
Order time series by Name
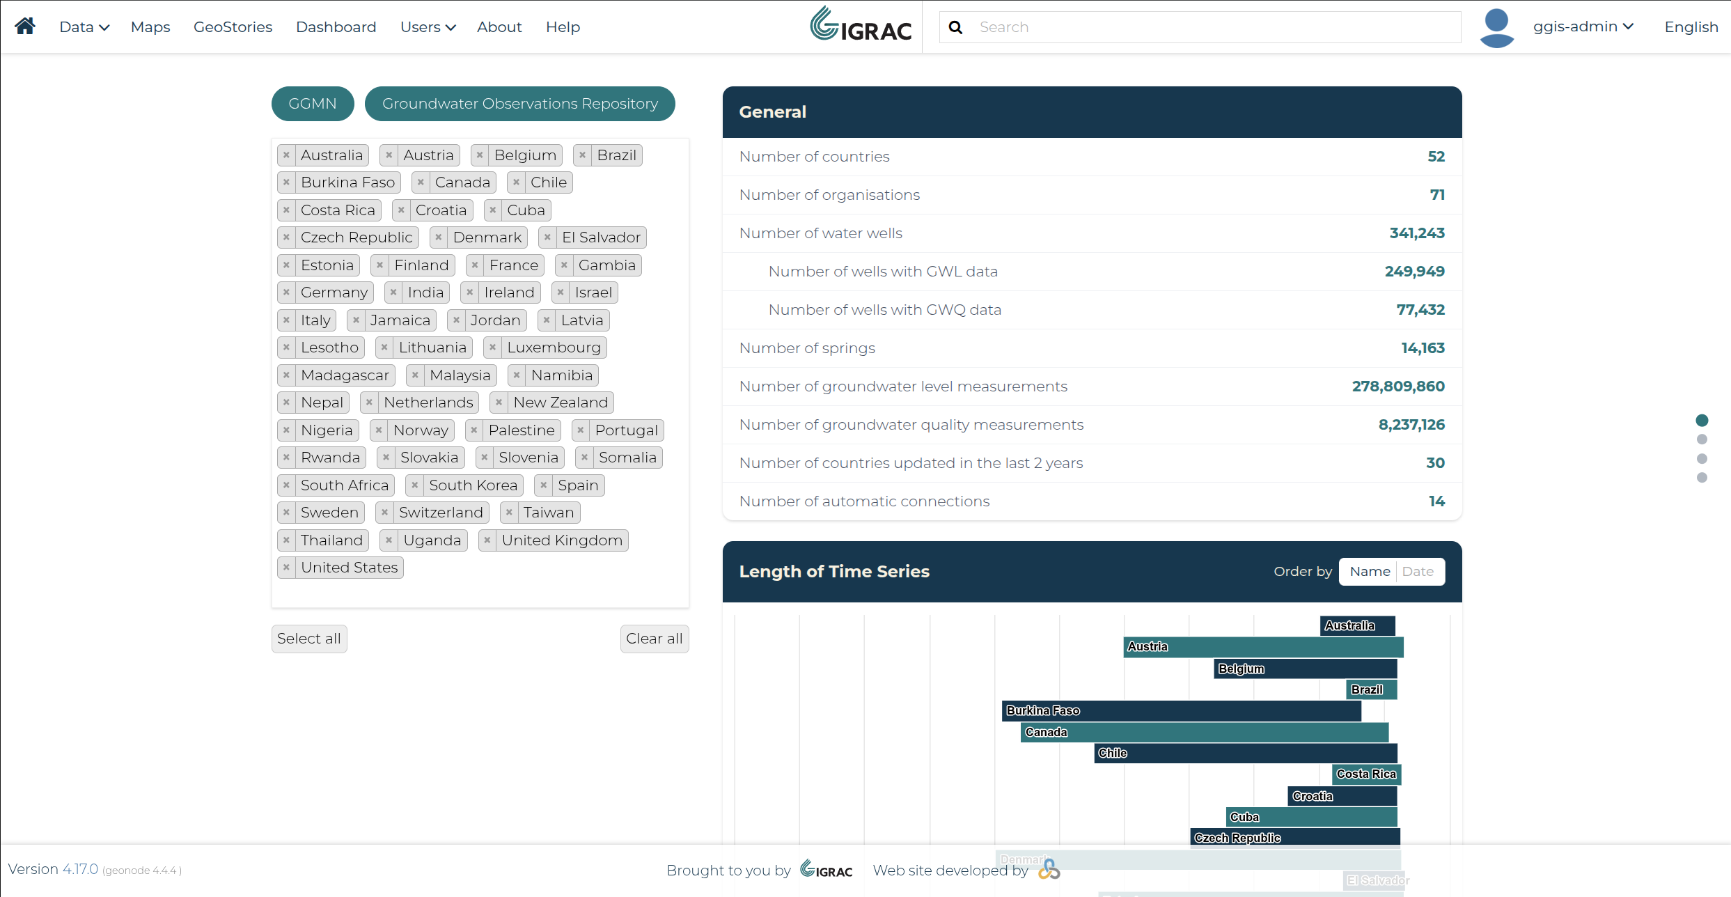pos(1370,572)
